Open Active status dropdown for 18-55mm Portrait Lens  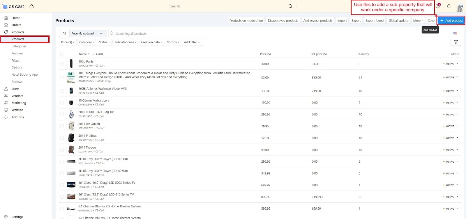(451, 103)
